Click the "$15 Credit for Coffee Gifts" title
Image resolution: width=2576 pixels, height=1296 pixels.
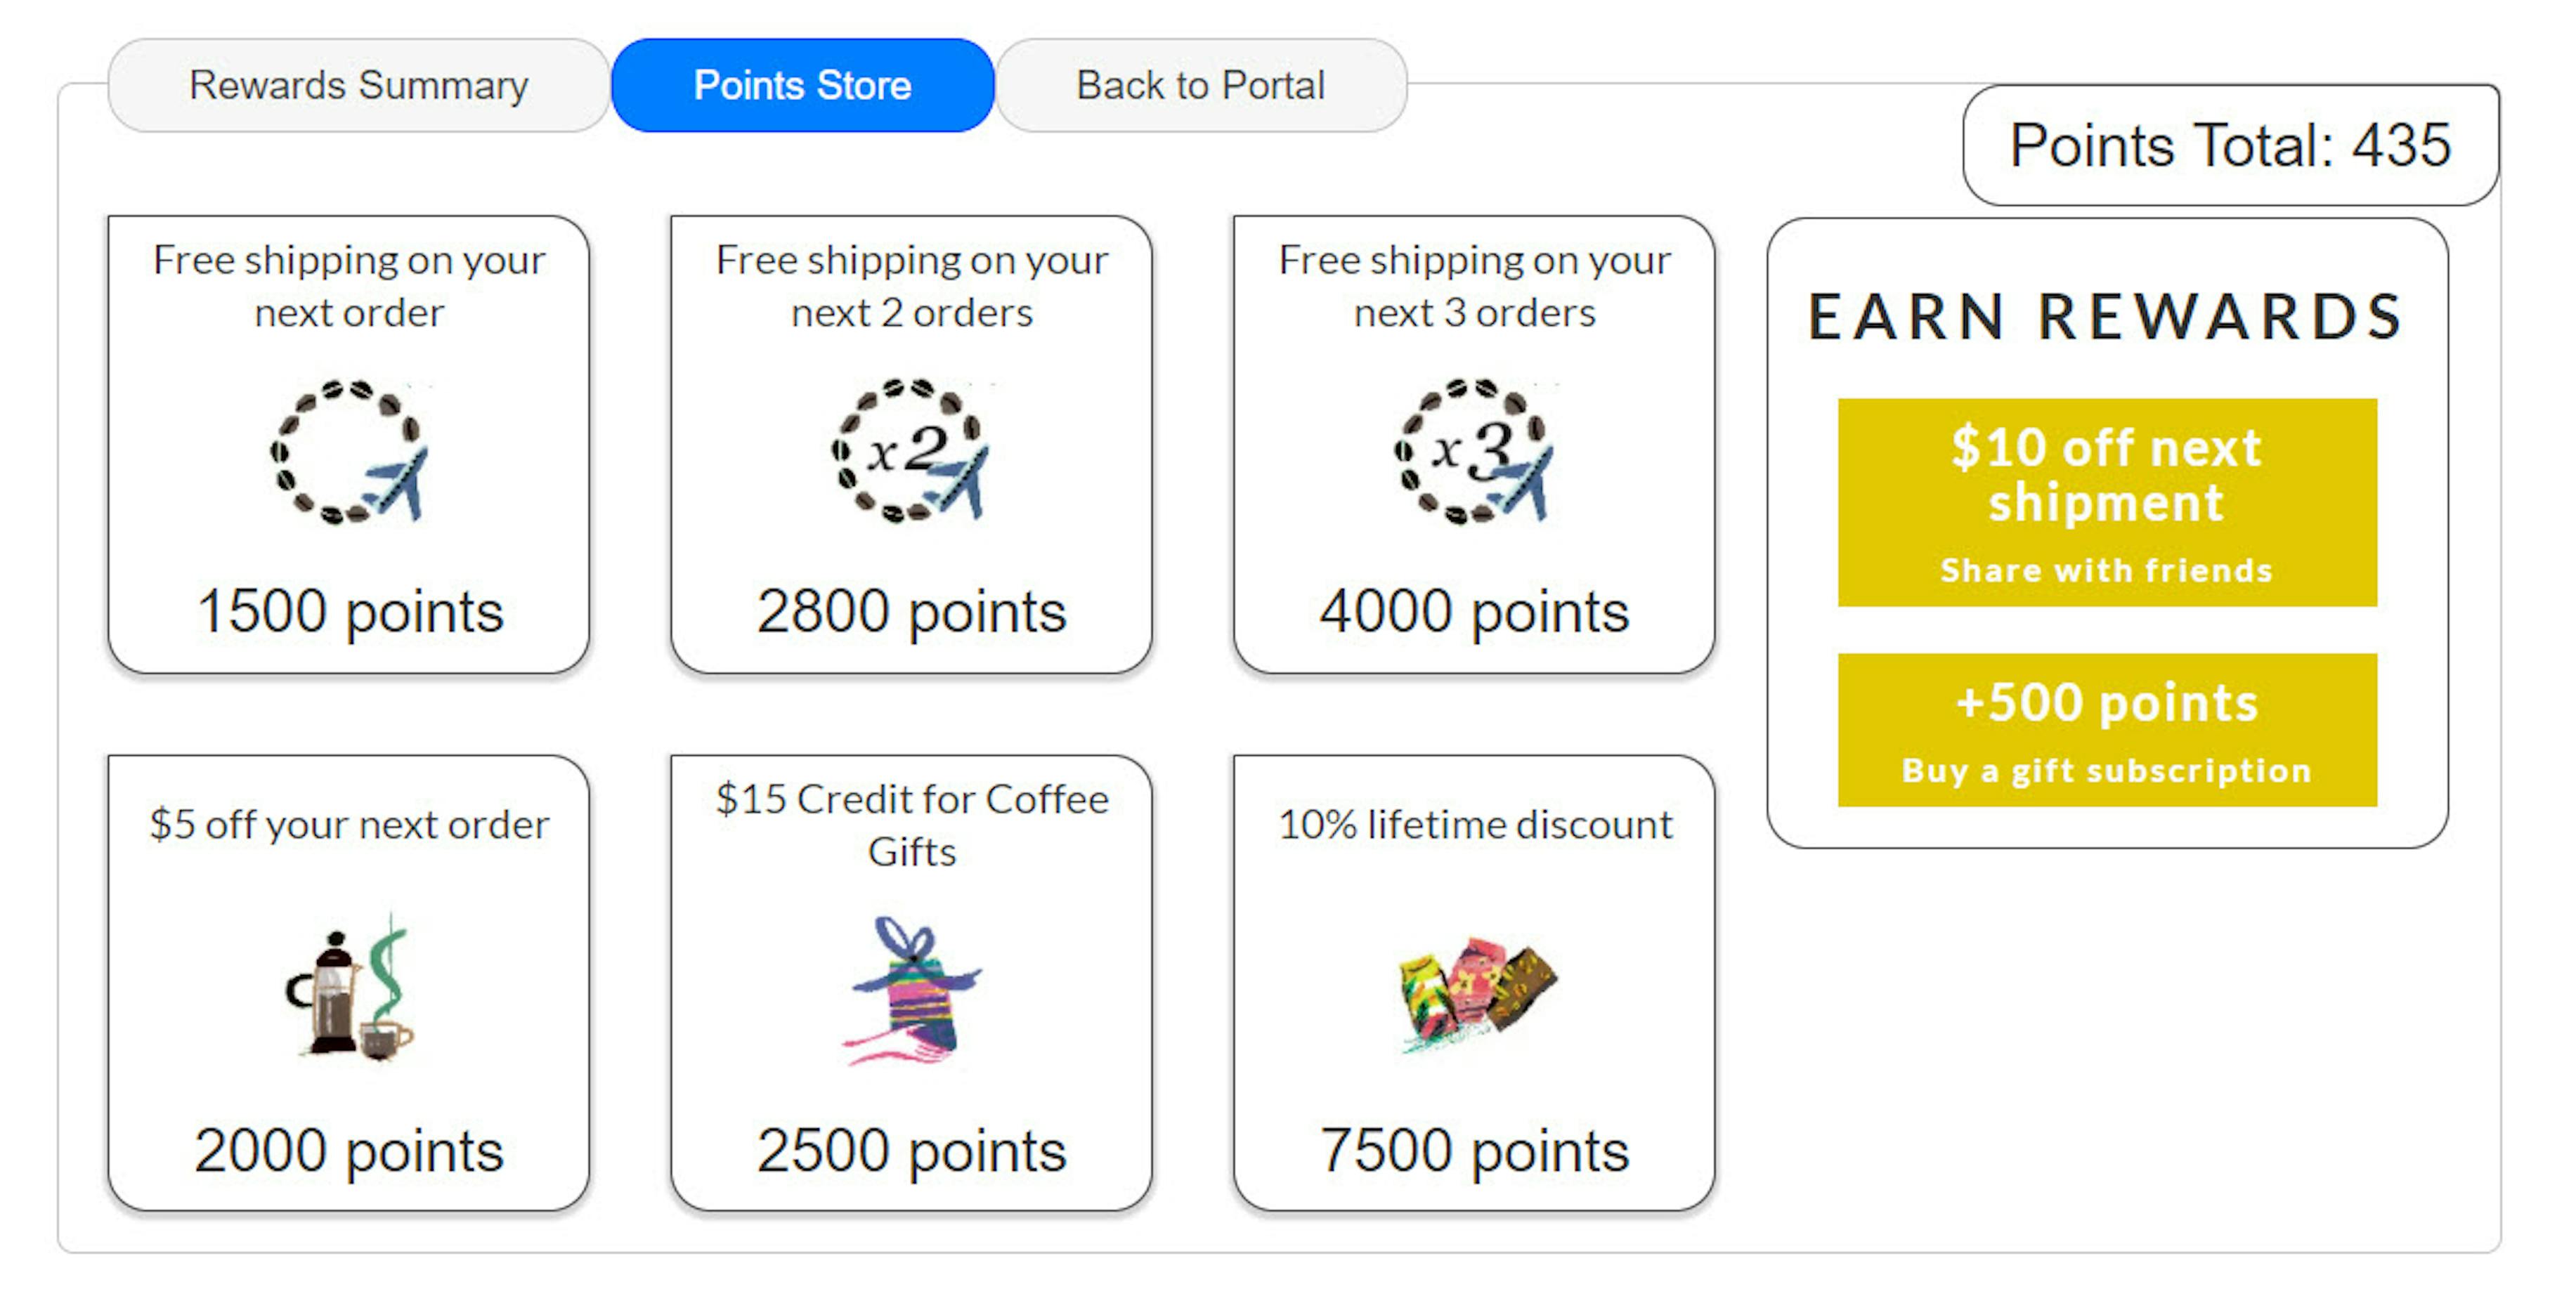pos(911,825)
